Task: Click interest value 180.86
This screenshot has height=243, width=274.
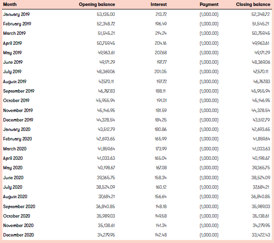Action: click(161, 129)
